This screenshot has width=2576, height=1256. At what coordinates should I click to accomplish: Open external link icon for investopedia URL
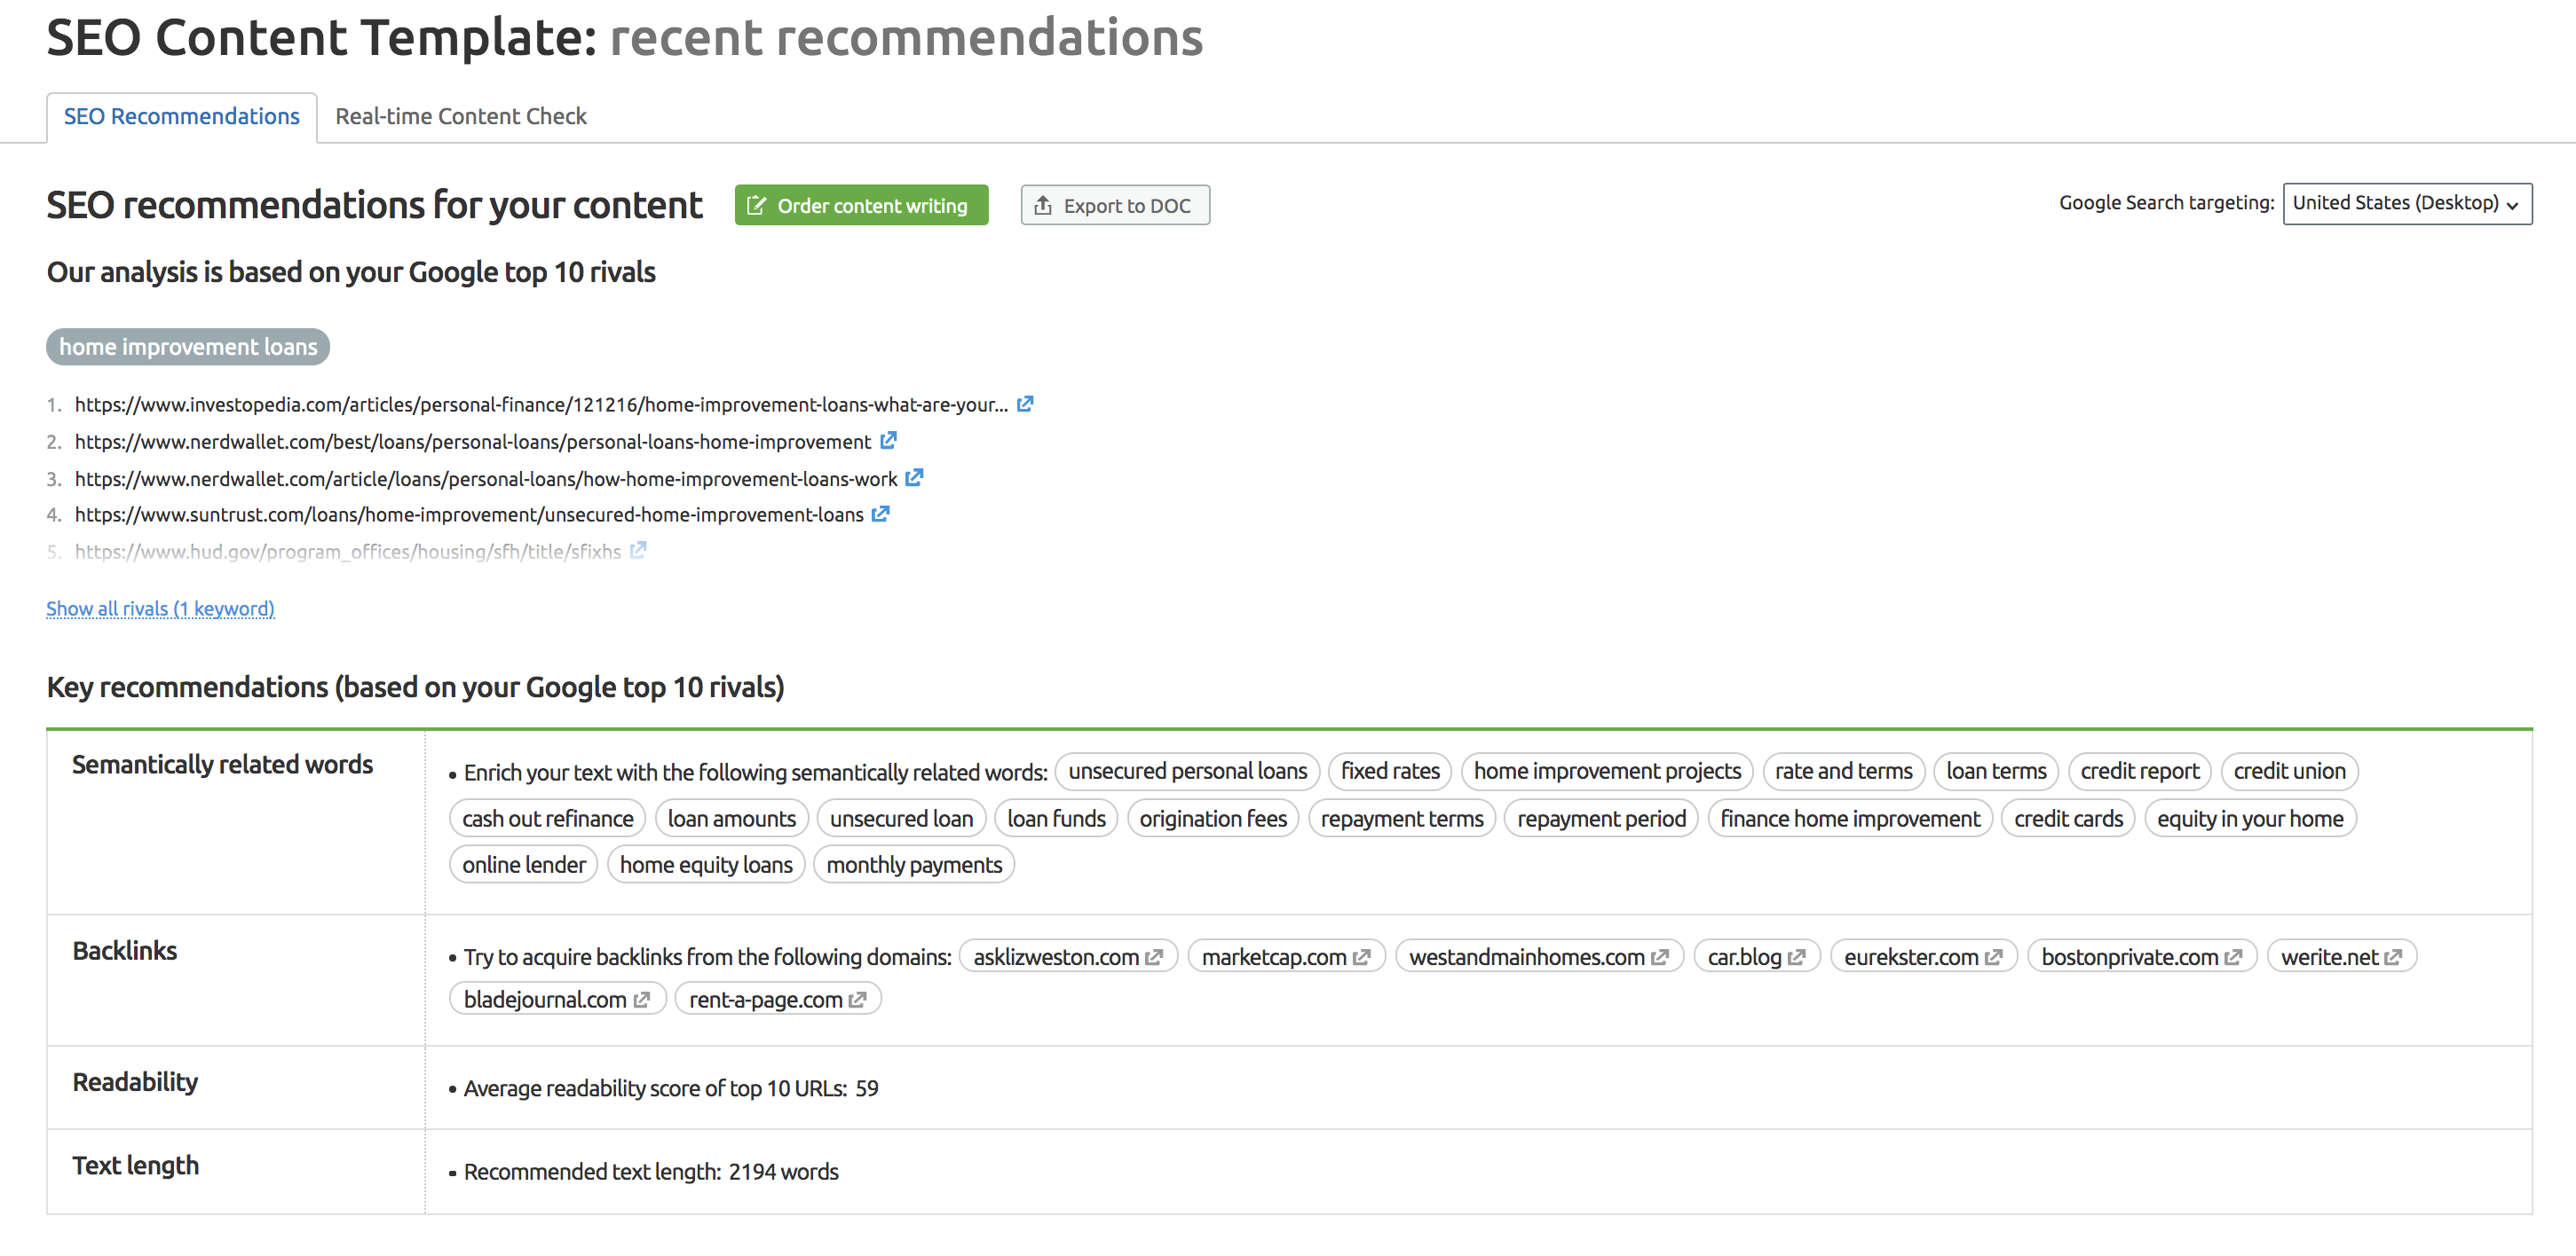pos(1025,404)
